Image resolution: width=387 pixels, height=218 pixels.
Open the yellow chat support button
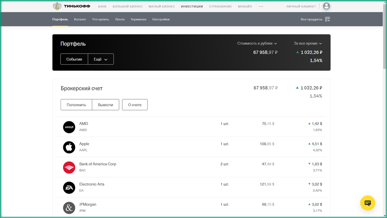tap(368, 203)
